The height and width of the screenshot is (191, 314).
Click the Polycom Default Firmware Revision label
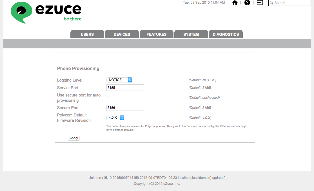[74, 118]
